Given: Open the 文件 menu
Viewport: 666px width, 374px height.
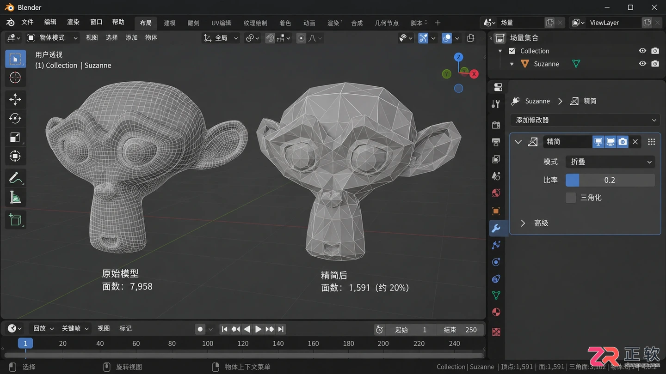Looking at the screenshot, I should coord(27,22).
